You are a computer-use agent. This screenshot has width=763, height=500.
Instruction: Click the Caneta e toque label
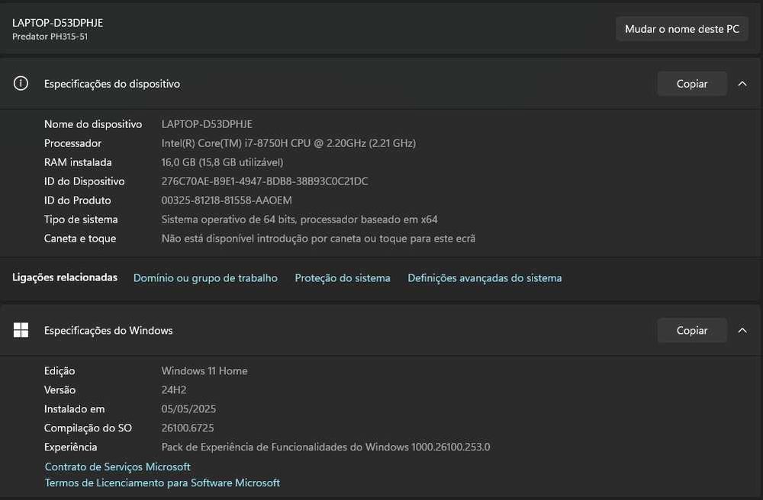pos(80,238)
